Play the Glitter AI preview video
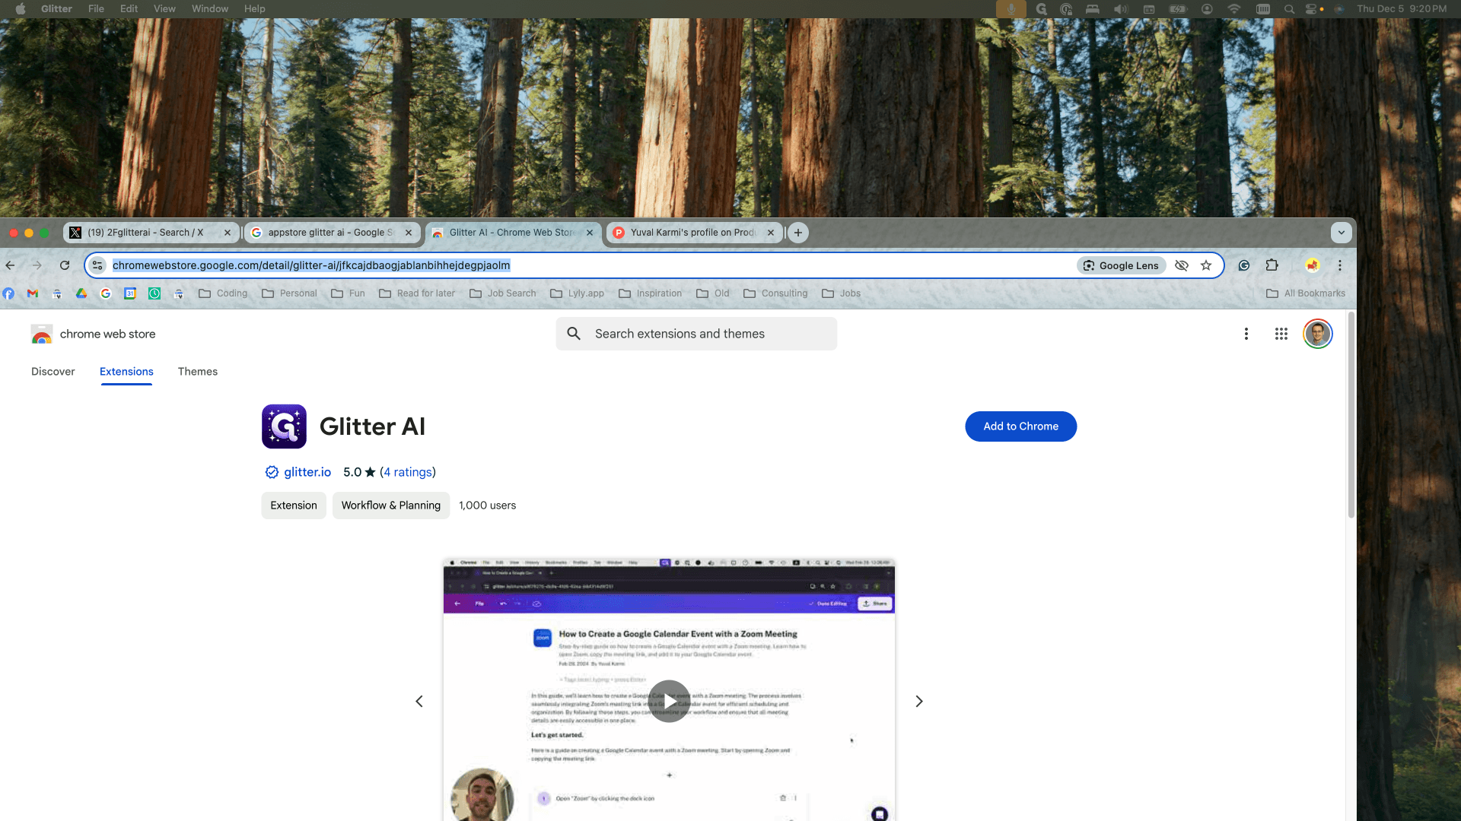The image size is (1461, 821). [x=669, y=701]
